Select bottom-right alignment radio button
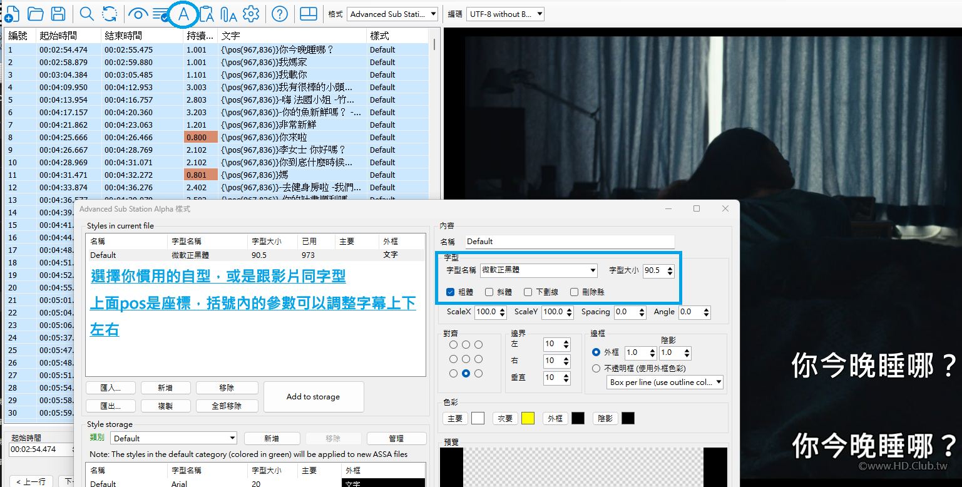This screenshot has height=487, width=962. click(478, 374)
